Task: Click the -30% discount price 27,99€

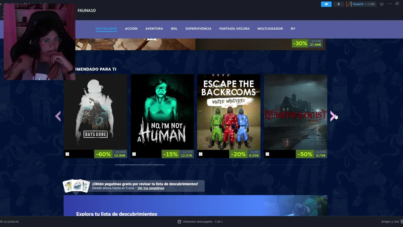Action: coord(307,44)
